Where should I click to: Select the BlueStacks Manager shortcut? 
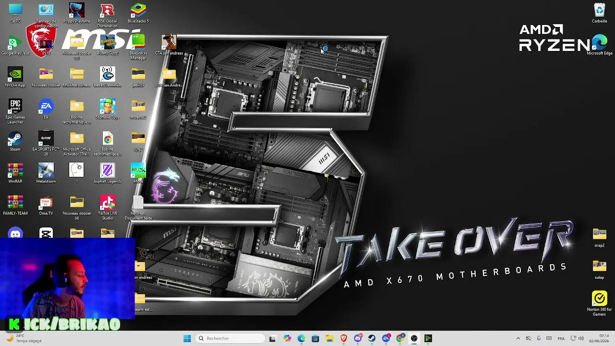tap(138, 48)
